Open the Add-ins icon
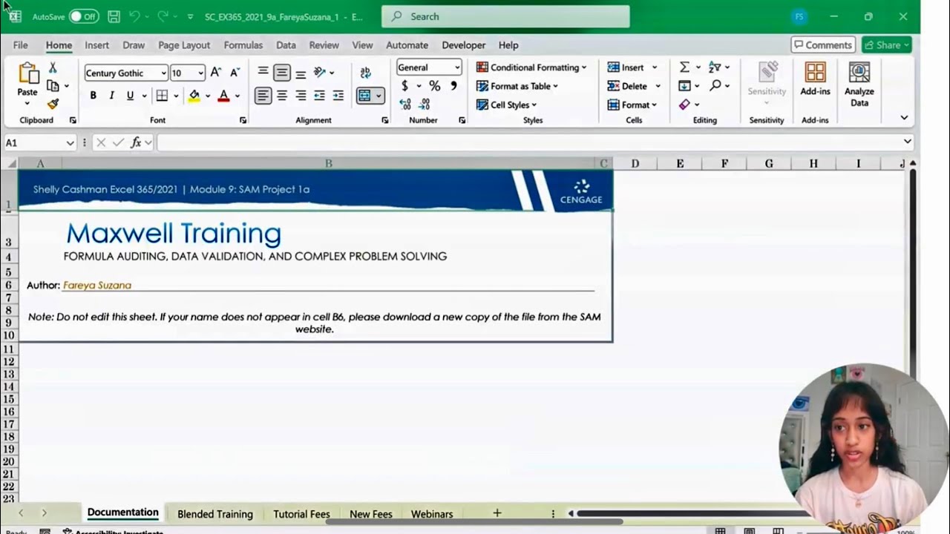The height and width of the screenshot is (534, 950). (815, 73)
